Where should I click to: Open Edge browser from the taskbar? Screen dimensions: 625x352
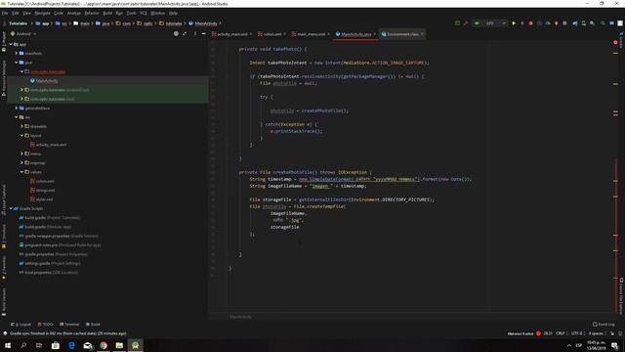(x=71, y=345)
